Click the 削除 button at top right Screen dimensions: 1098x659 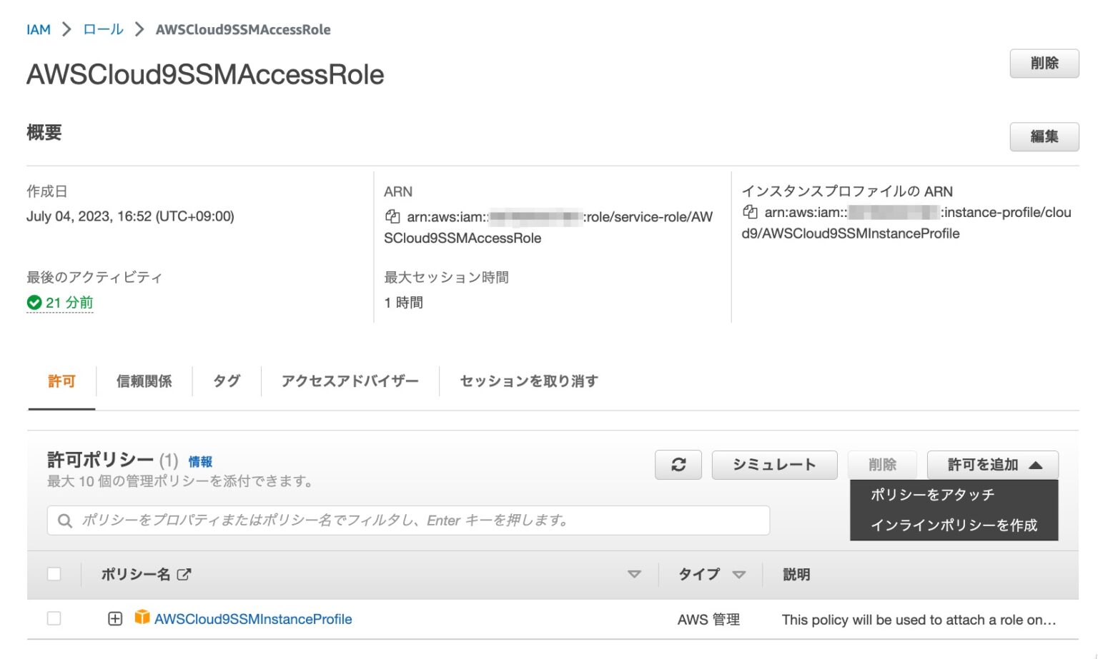1044,64
